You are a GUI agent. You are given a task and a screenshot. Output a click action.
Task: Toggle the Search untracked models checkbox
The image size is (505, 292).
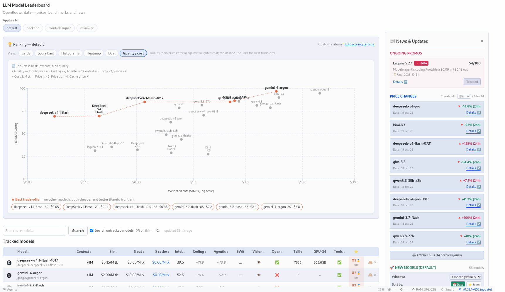(x=91, y=230)
